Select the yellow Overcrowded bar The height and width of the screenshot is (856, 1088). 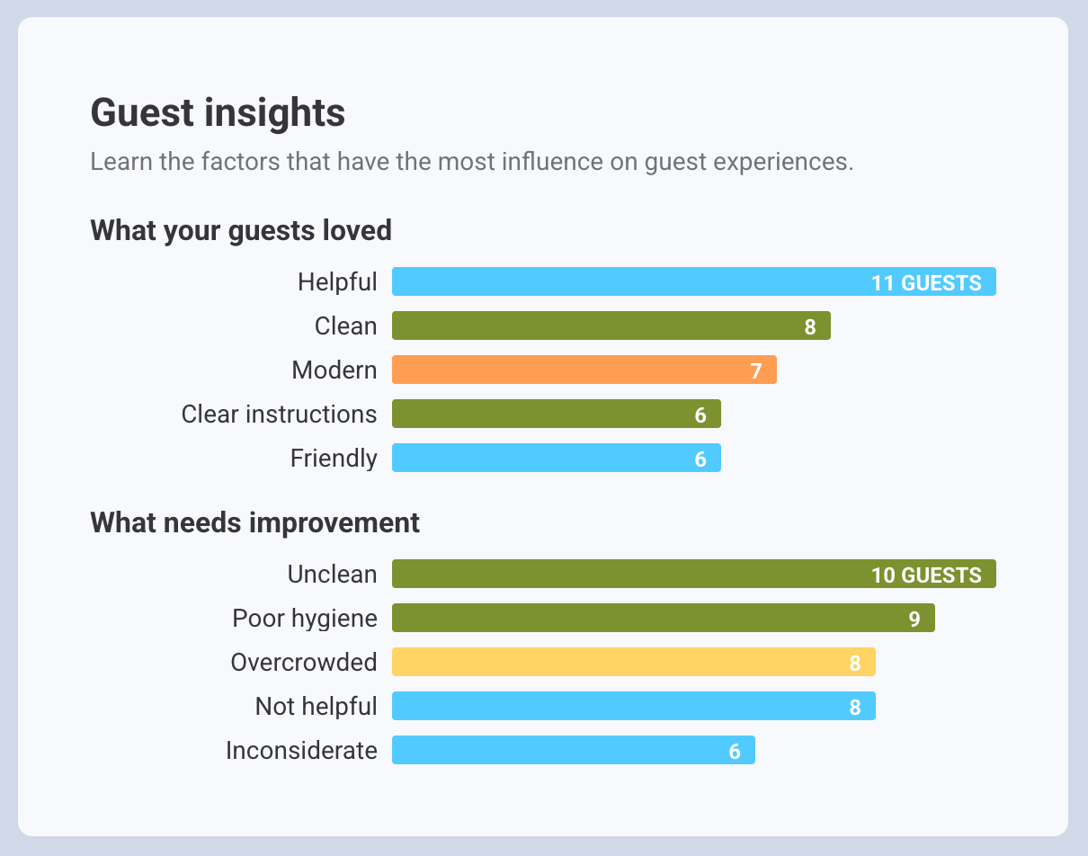pyautogui.click(x=633, y=663)
